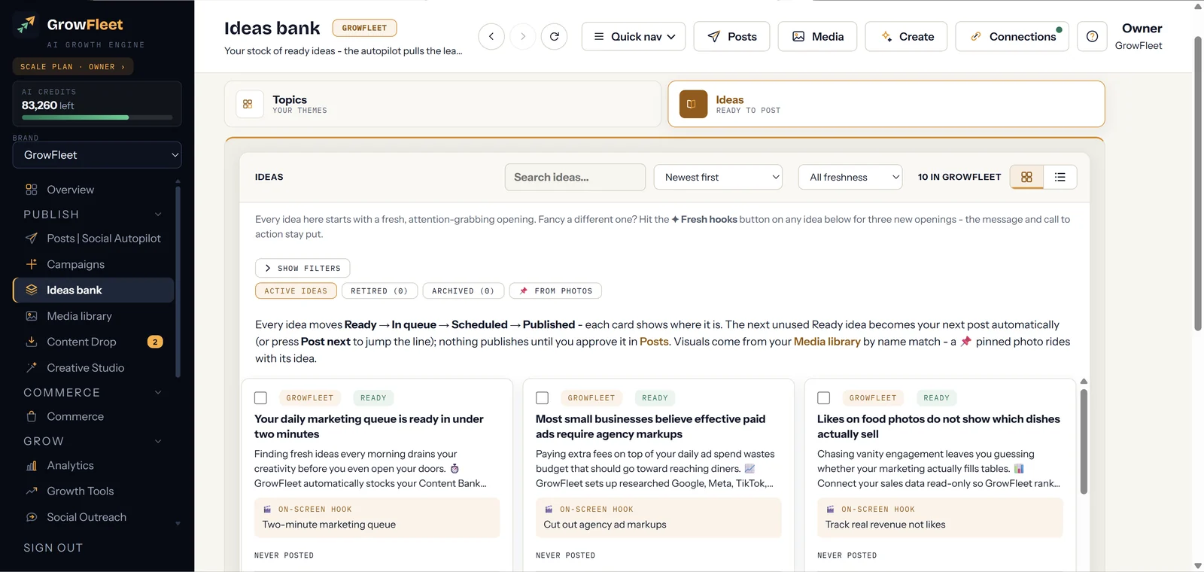The image size is (1204, 572).
Task: Click the refresh page icon
Action: tap(555, 36)
